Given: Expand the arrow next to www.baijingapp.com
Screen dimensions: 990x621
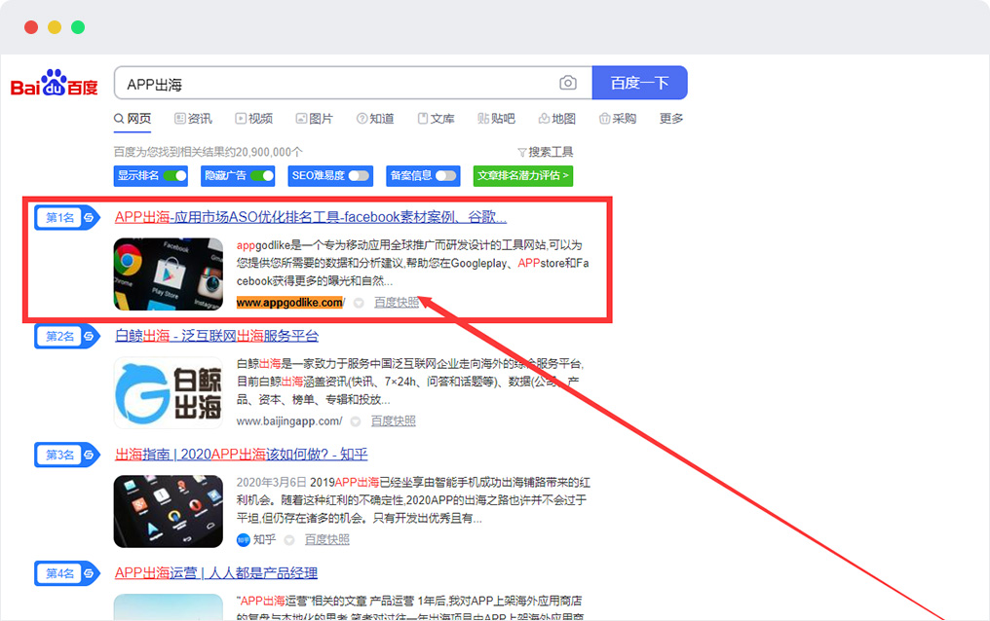Looking at the screenshot, I should (356, 421).
